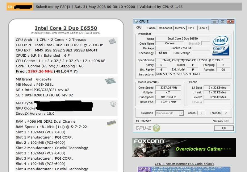Click the Name field showing Intel Core 2 Duo E6550
This screenshot has height=172, width=247.
183,39
